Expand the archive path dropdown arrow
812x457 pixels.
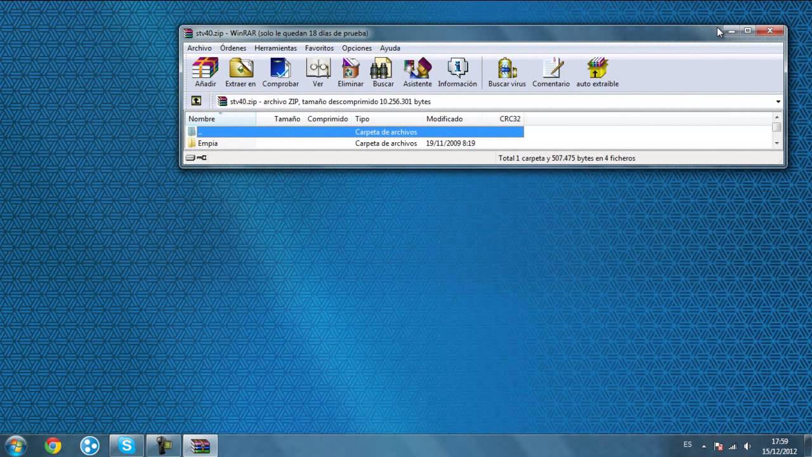point(778,102)
